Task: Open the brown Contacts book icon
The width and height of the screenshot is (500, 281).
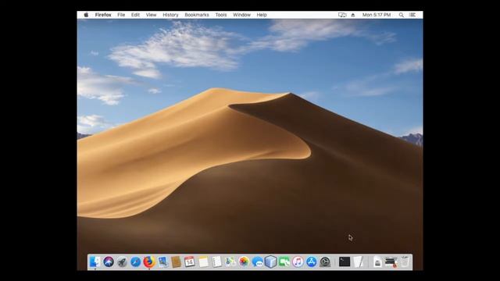Action: click(176, 262)
